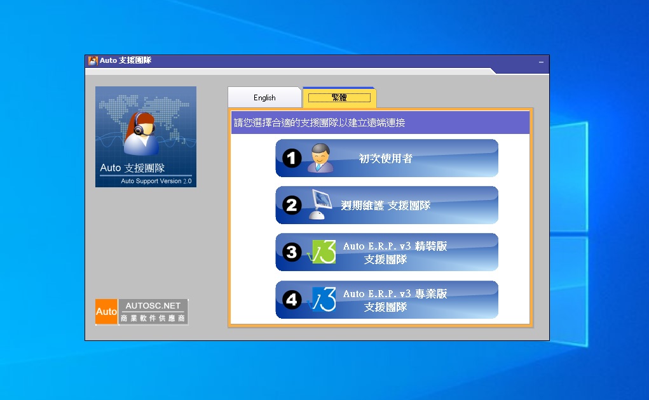Click the number 2 circle badge
Image resolution: width=649 pixels, height=400 pixels.
click(292, 205)
